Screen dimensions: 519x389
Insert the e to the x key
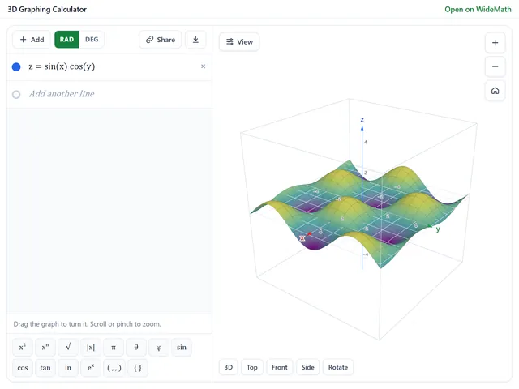(x=91, y=368)
